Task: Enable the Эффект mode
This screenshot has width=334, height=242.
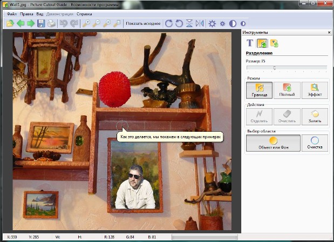Action: (x=315, y=90)
